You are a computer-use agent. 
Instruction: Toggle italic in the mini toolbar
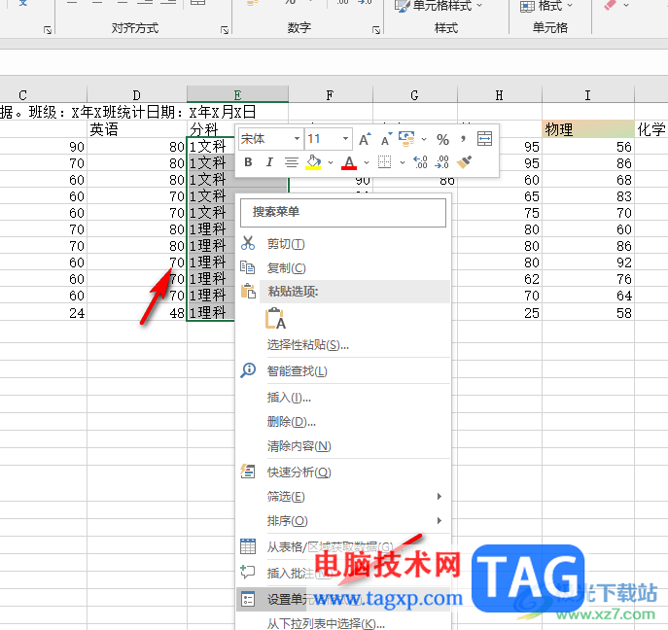point(269,162)
